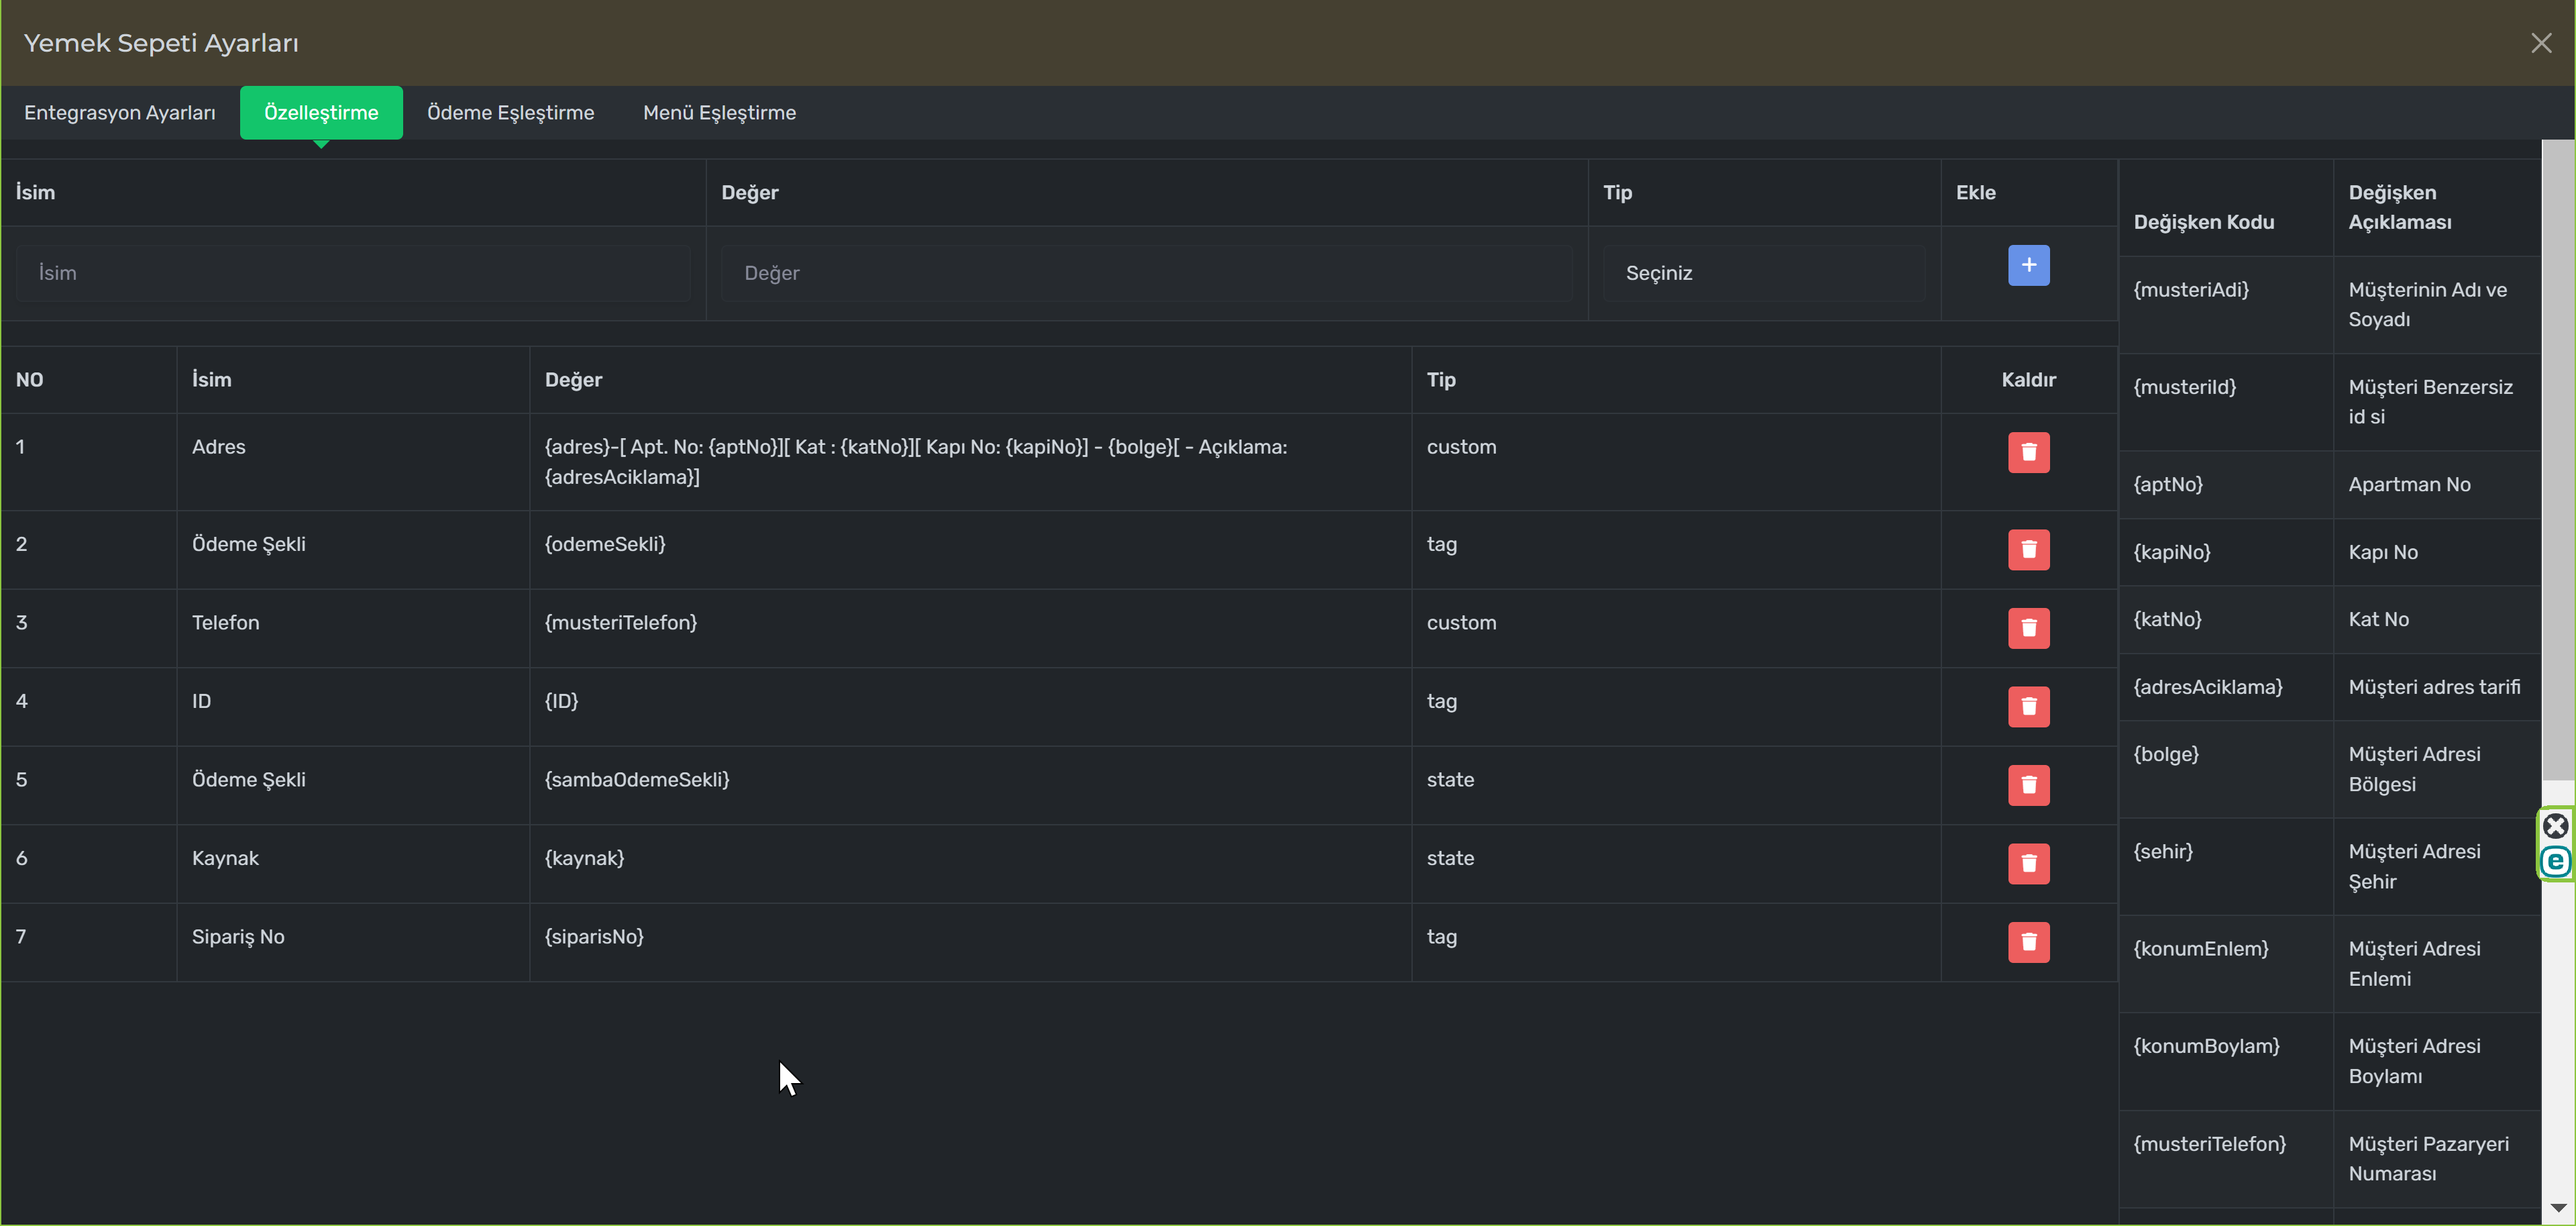This screenshot has height=1226, width=2576.
Task: Click the Adres name cell
Action: [353, 462]
